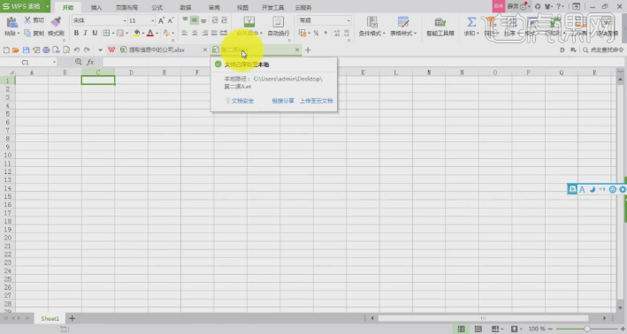Viewport: 627px width, 334px height.
Task: Open the font name dropdown (宋体)
Action: point(125,21)
